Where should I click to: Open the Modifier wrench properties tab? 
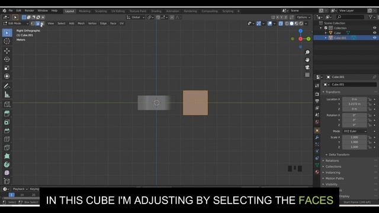click(317, 137)
